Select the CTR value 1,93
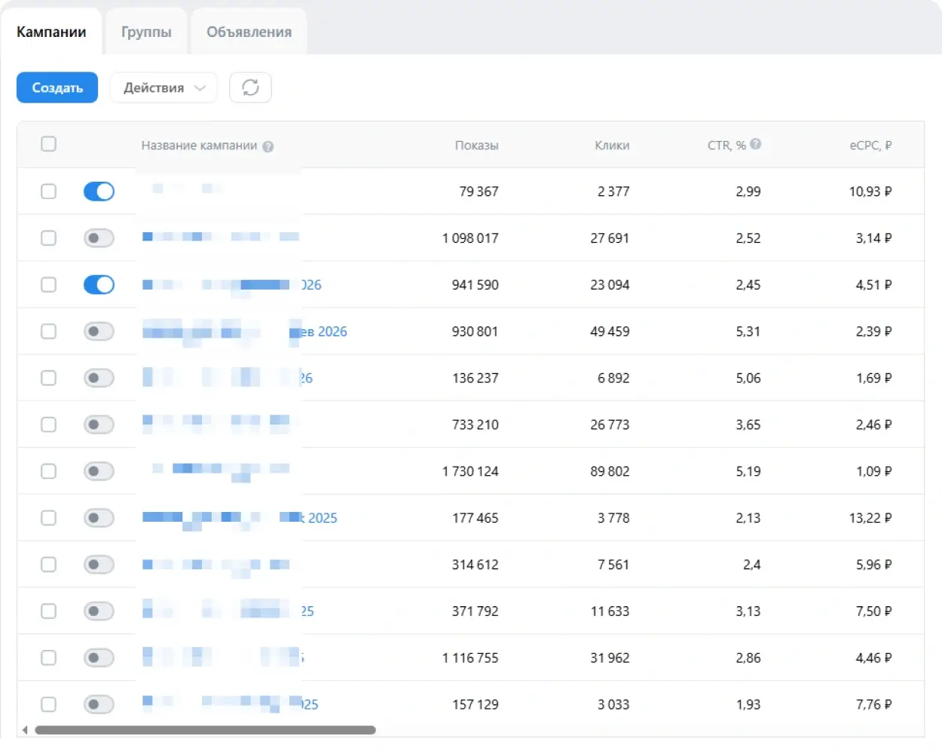This screenshot has height=754, width=942. [x=748, y=705]
